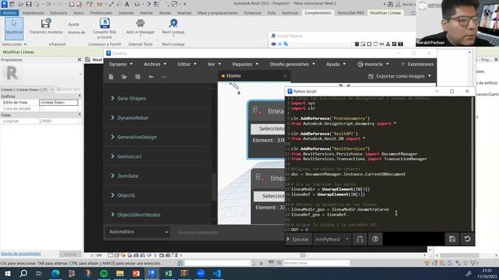Screen dimensions: 499x280
Task: Expand GenerativeDesign library category
Action: click(x=133, y=137)
